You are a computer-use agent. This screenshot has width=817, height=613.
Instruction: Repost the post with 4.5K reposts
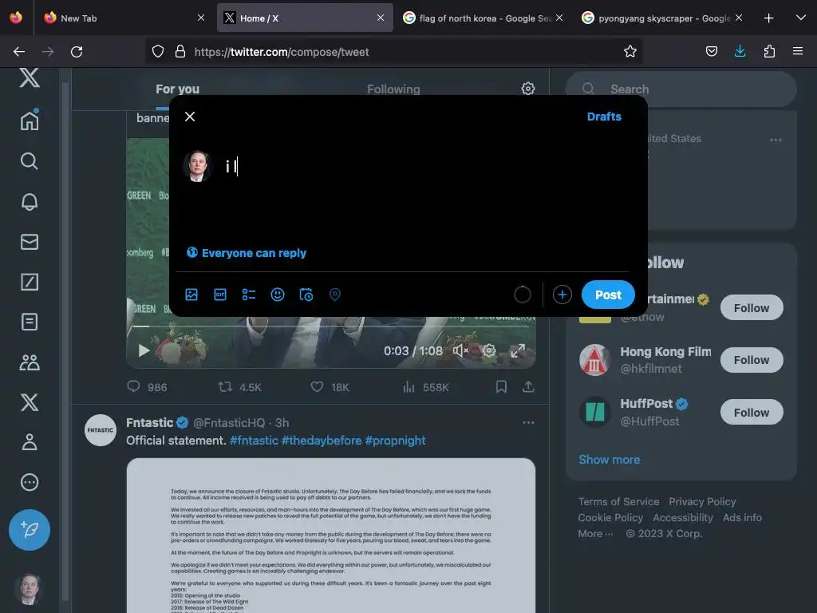tap(239, 387)
